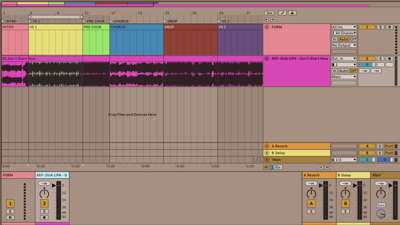The image size is (400, 225).
Task: Click the previous locator arrow button
Action: [266, 20]
